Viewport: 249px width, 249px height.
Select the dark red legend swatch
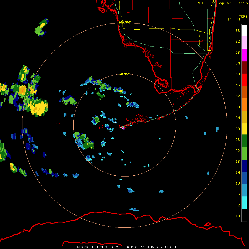pyautogui.click(x=244, y=67)
